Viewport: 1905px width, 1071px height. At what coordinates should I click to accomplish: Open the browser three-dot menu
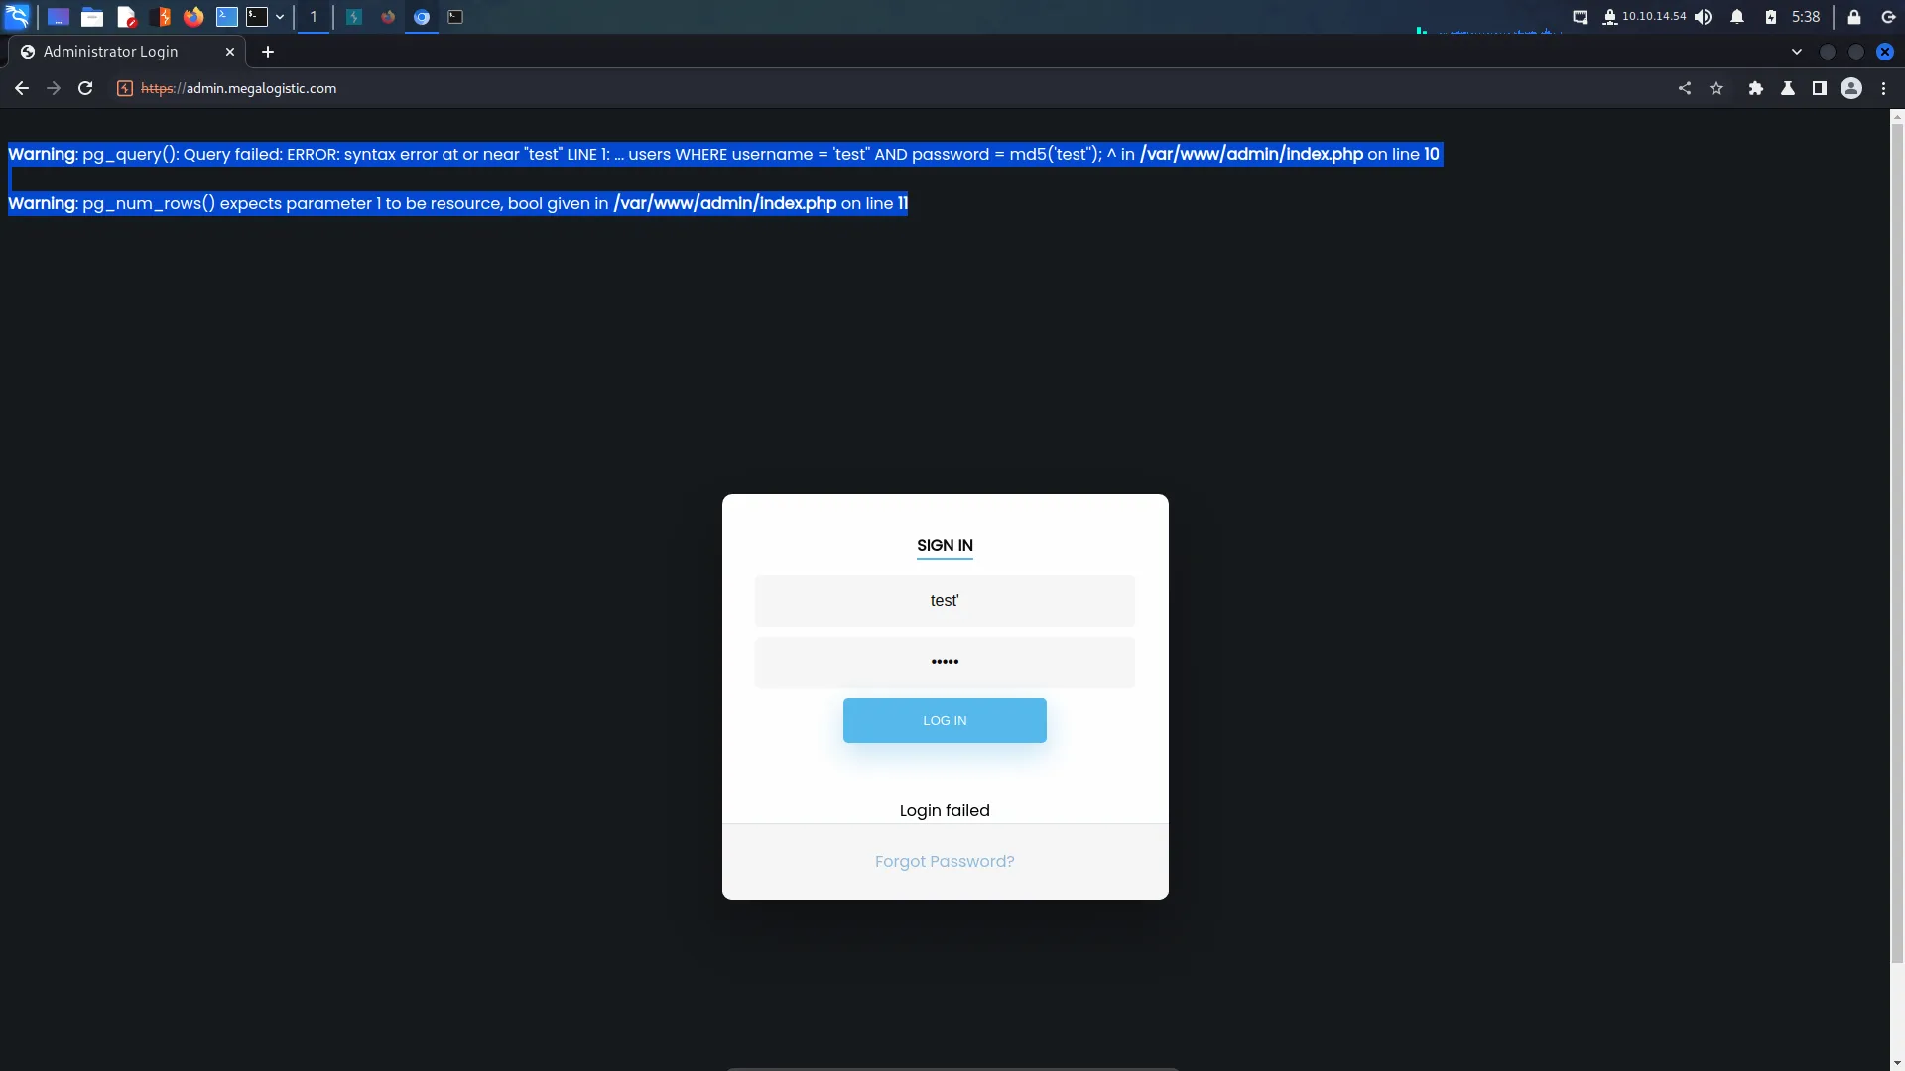tap(1883, 88)
